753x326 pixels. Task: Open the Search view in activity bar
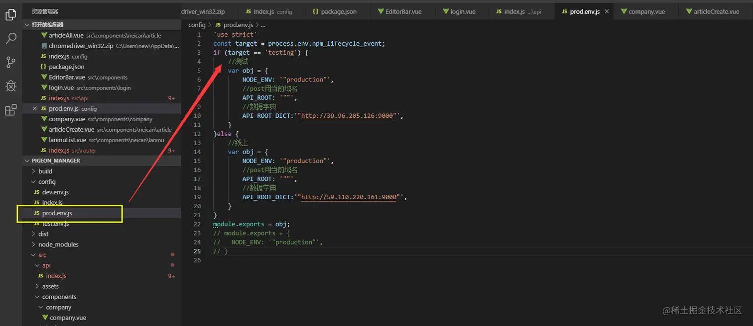pyautogui.click(x=11, y=39)
